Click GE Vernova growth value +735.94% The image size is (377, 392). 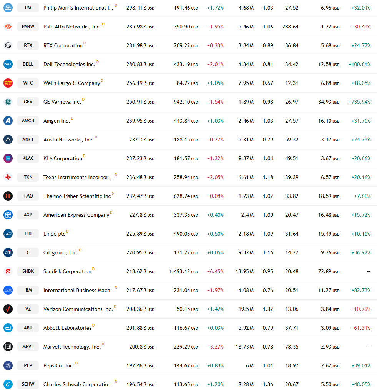click(x=359, y=102)
